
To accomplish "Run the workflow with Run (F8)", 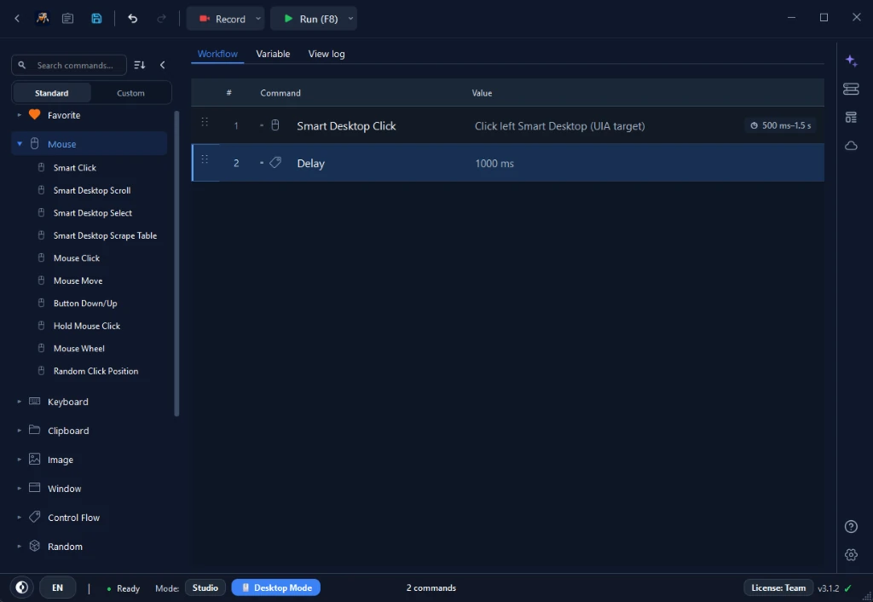I will [310, 19].
